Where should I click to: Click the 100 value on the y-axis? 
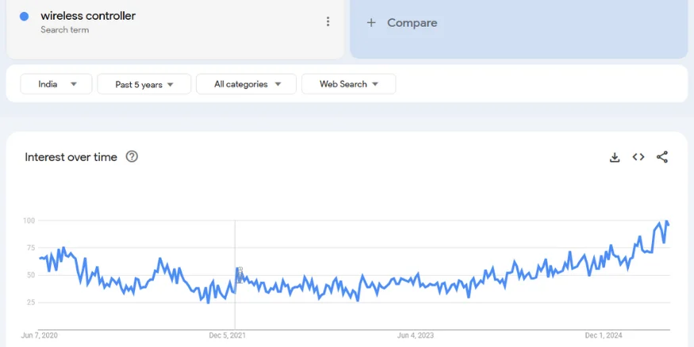(29, 220)
